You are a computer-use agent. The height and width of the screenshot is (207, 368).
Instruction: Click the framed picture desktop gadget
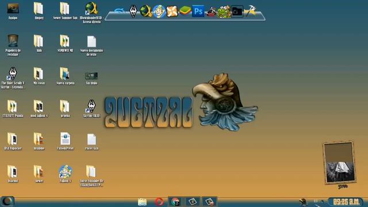pos(340,162)
